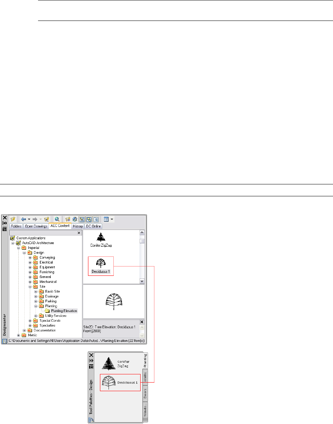The height and width of the screenshot is (424, 333).
Task: Switch to Doors tab in Tool Palettes
Action: tap(145, 393)
